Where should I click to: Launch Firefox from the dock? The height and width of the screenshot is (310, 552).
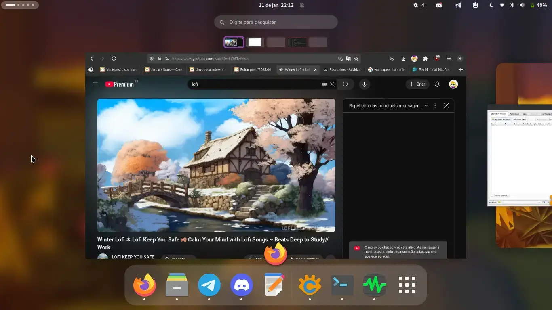tap(144, 285)
